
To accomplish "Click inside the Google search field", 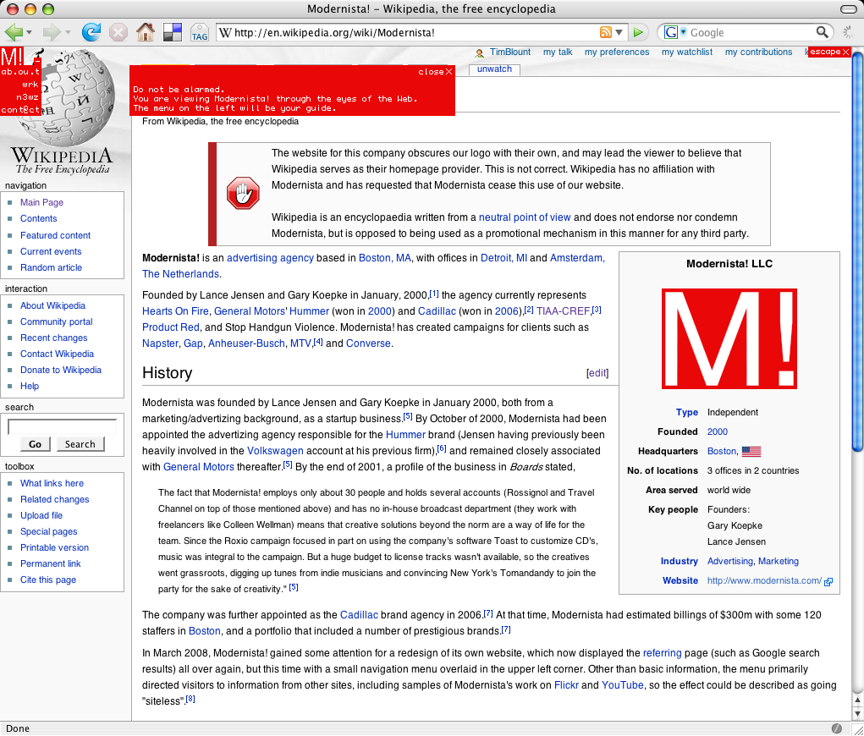I will (751, 32).
